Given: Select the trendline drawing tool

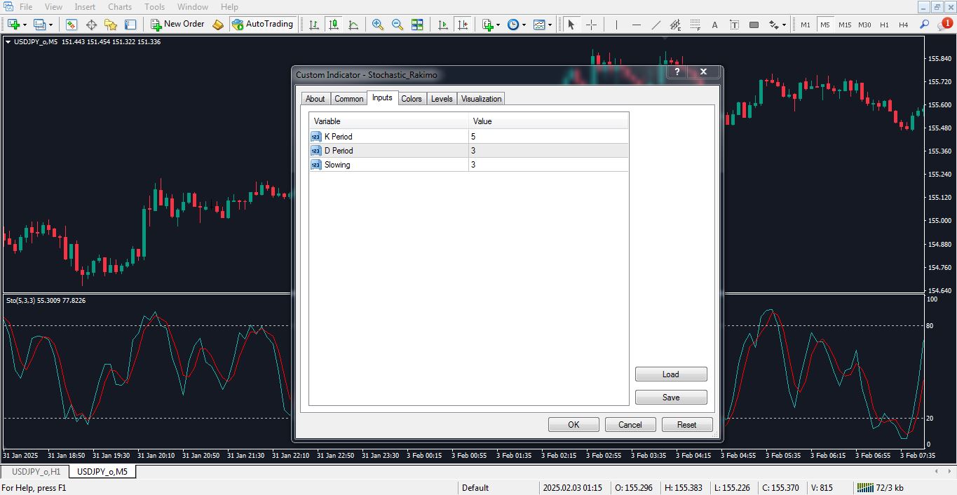Looking at the screenshot, I should 656,25.
